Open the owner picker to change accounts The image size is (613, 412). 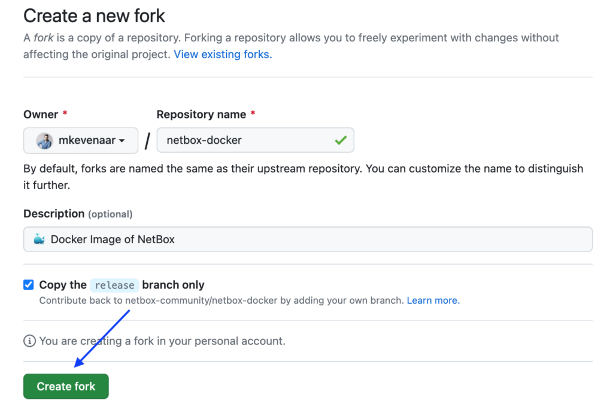click(81, 140)
